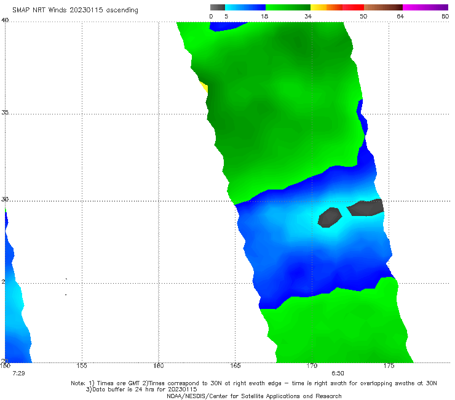Click the small yellow patch on swath edge

[x=204, y=87]
